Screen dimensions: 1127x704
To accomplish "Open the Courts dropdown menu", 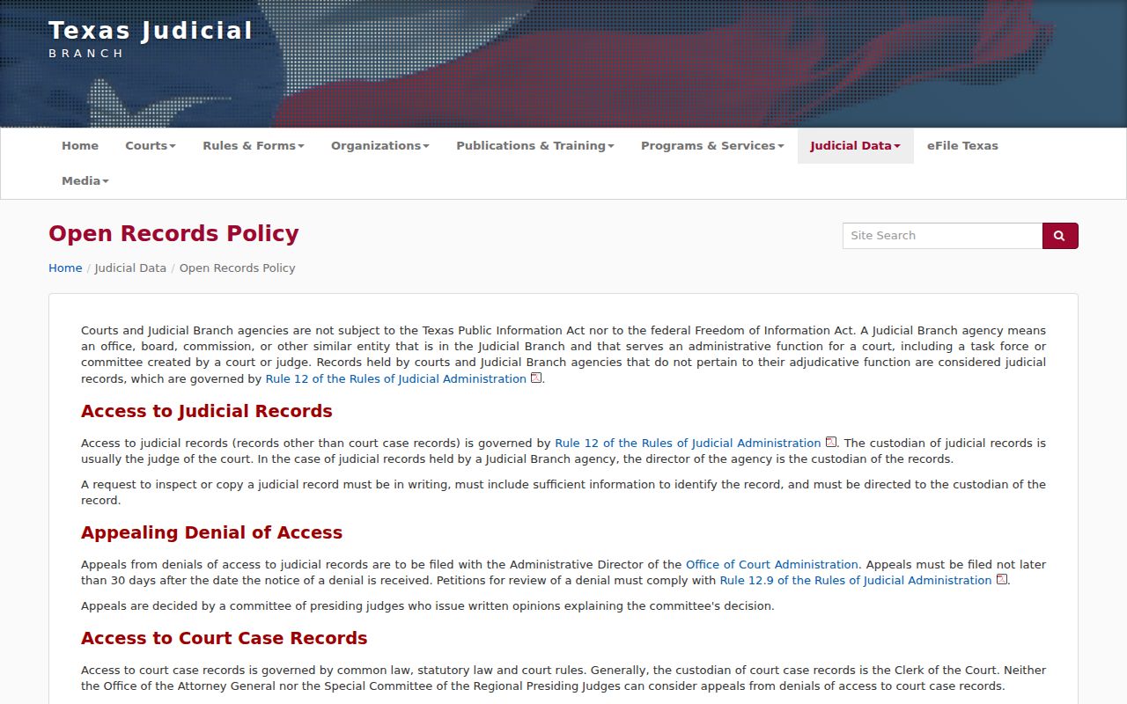I will (151, 146).
